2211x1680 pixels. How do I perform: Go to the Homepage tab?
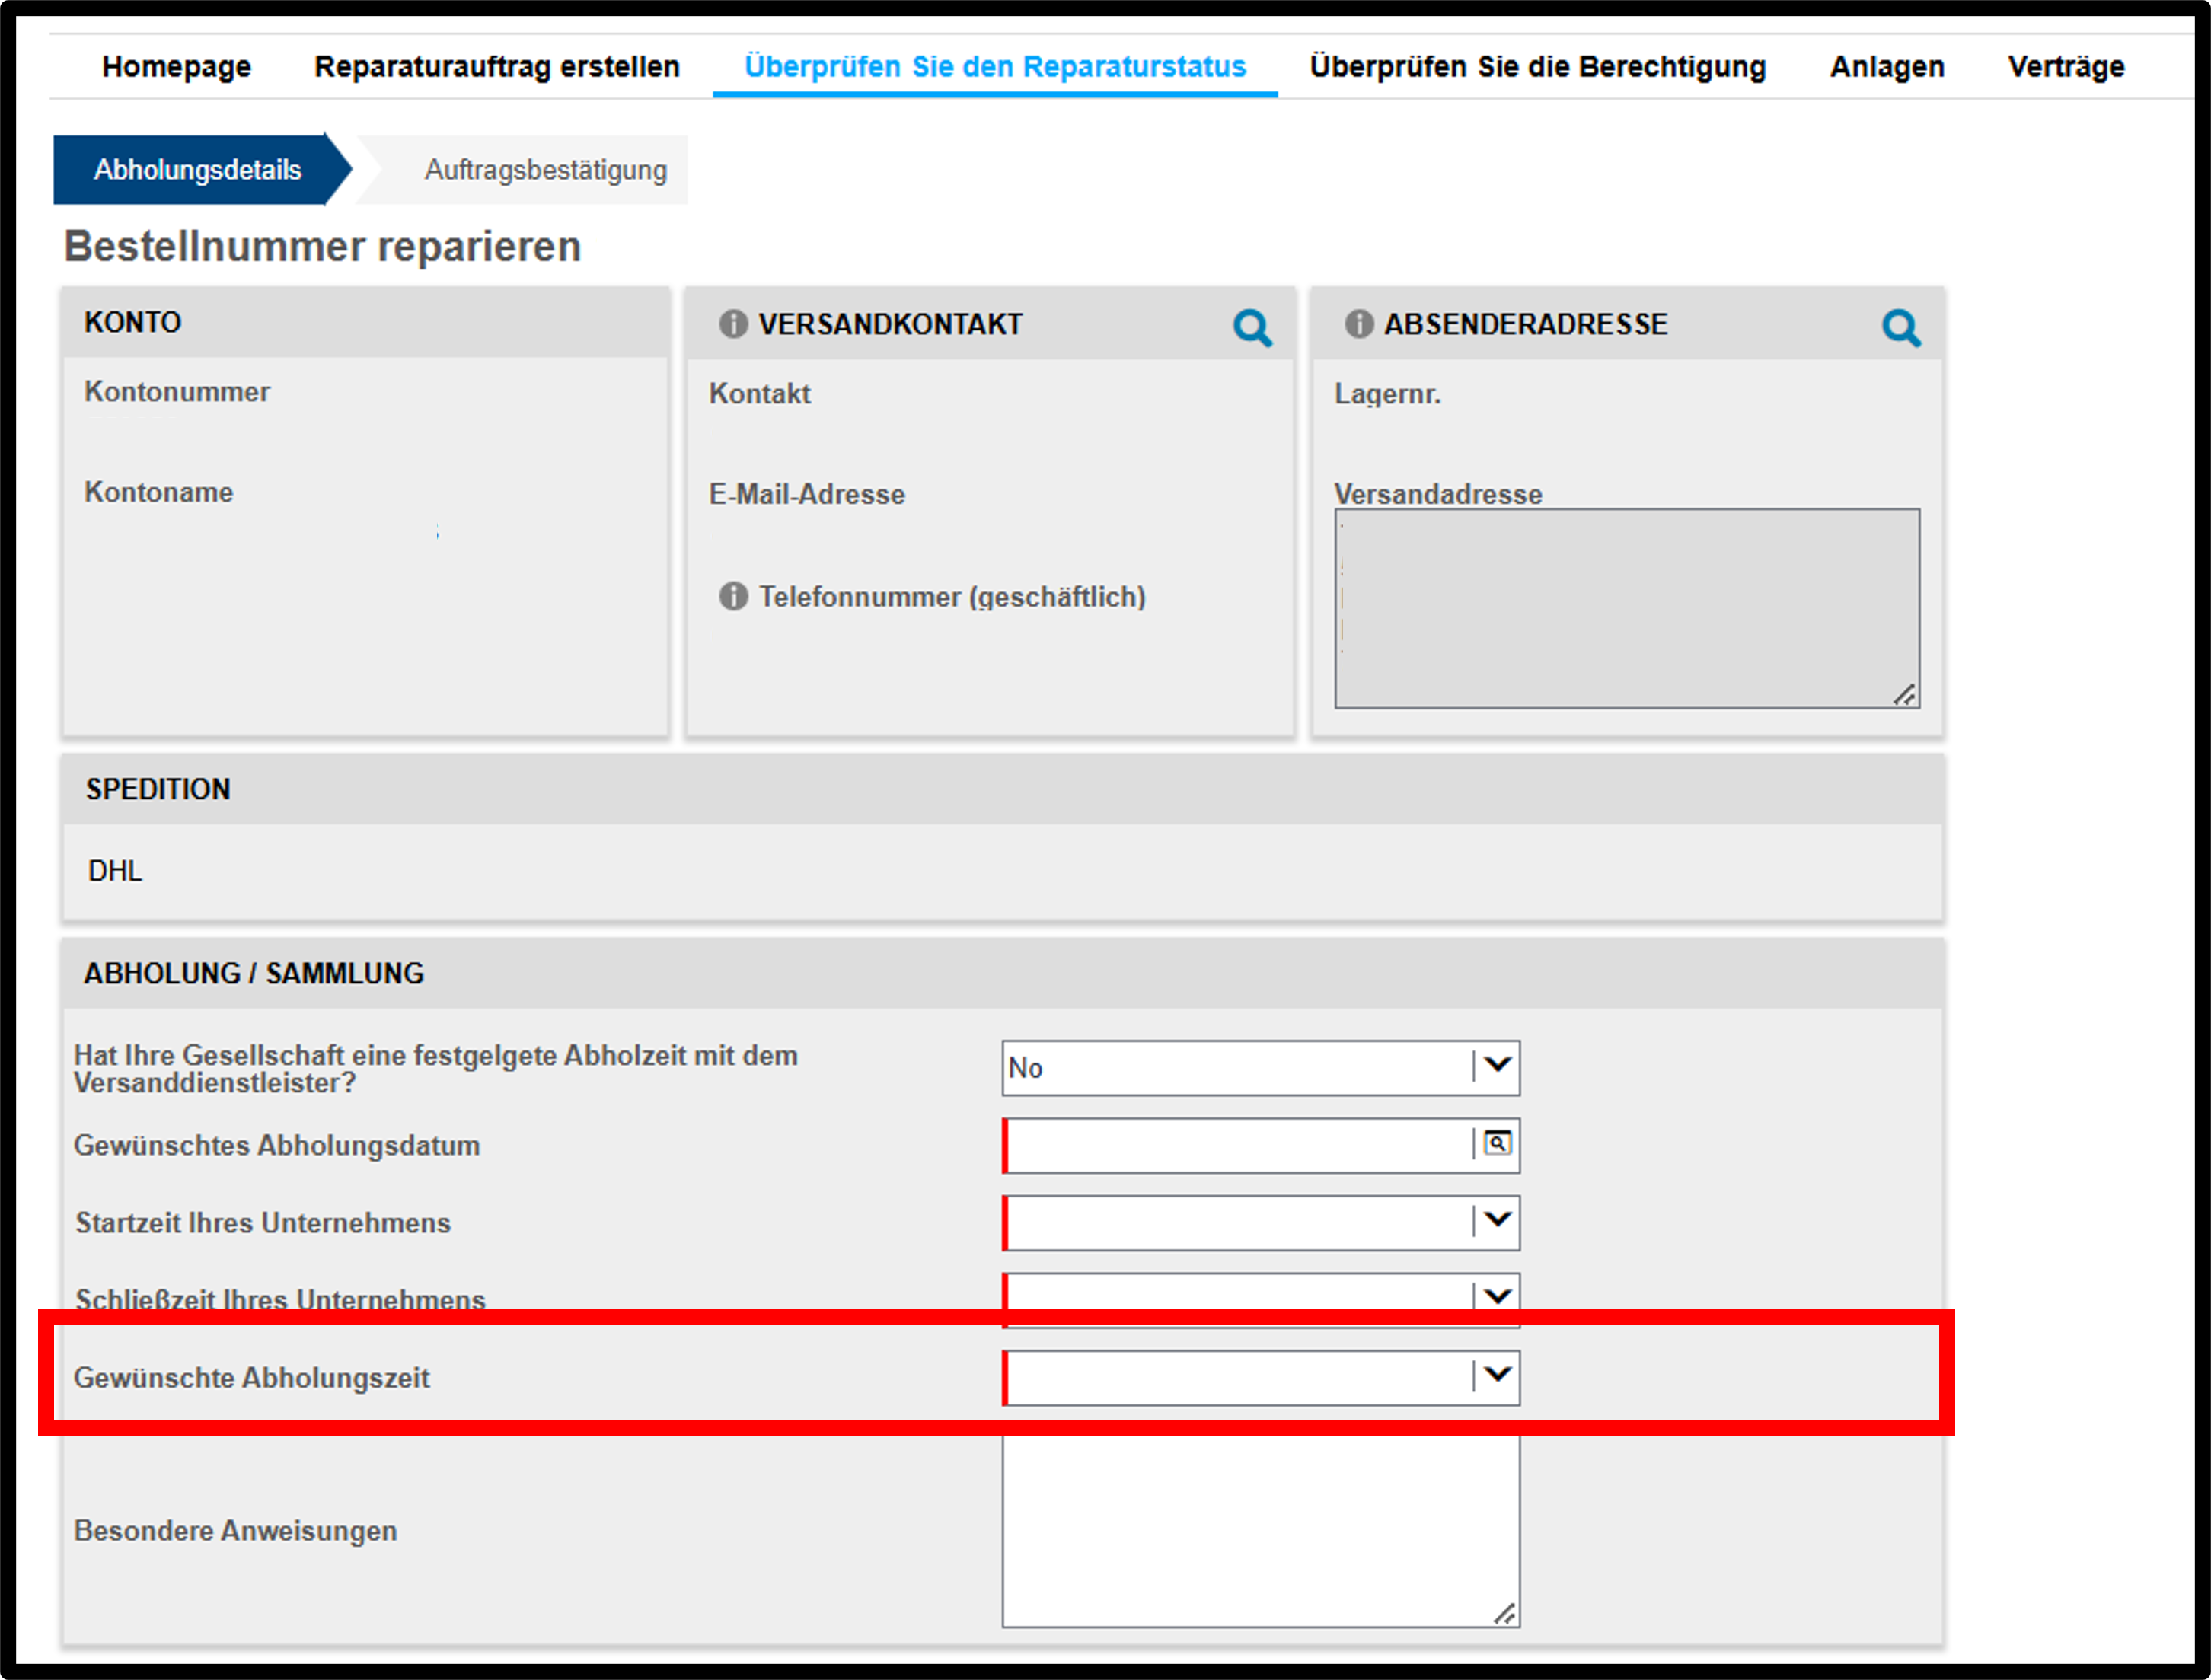pos(176,67)
